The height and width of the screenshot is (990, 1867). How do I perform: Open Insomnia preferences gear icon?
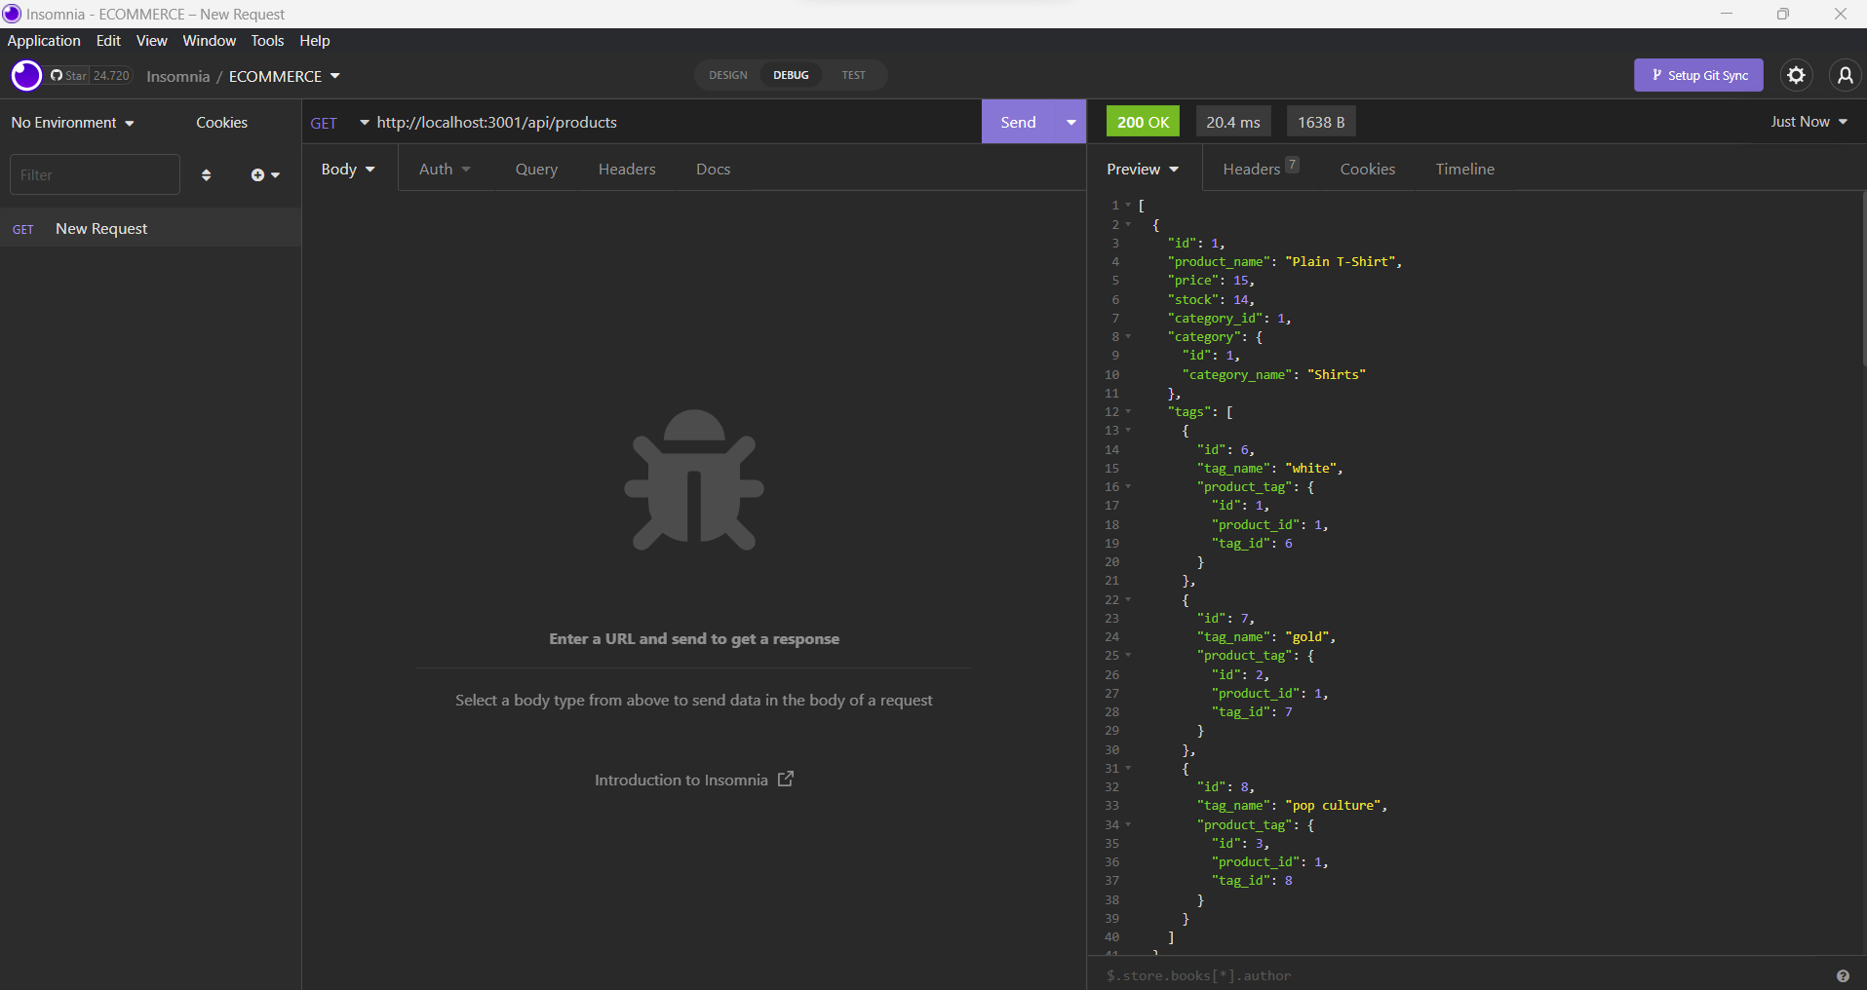click(1797, 75)
